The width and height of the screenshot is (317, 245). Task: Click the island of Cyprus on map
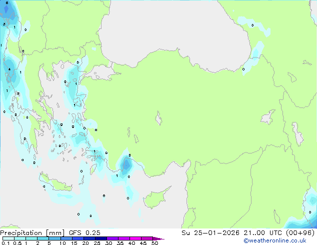pyautogui.click(x=155, y=198)
